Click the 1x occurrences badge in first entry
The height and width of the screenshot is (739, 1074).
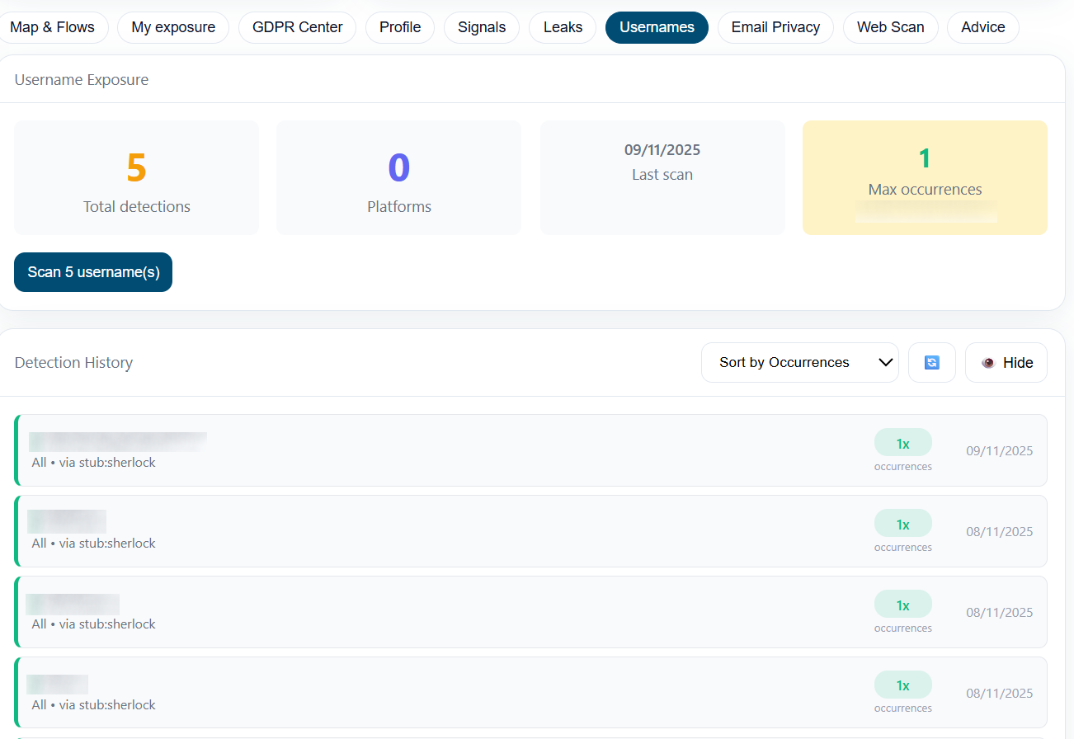tap(902, 444)
